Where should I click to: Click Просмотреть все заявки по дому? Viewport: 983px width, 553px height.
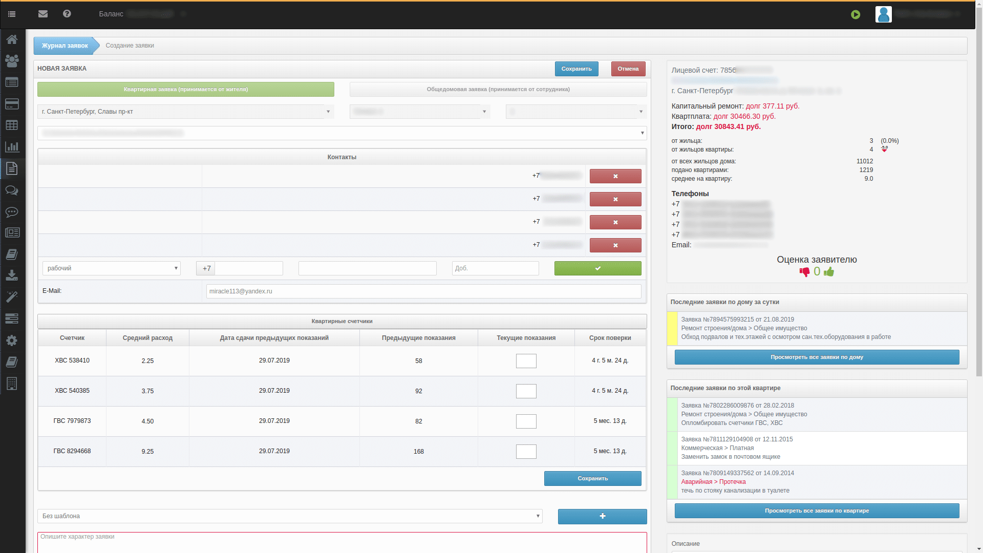[x=817, y=357]
